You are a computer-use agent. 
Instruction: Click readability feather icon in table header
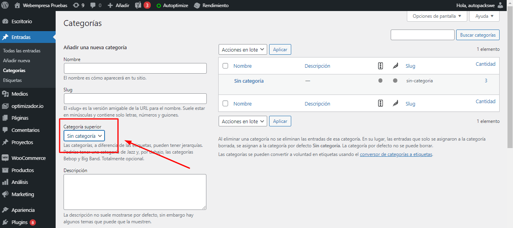[x=395, y=66]
